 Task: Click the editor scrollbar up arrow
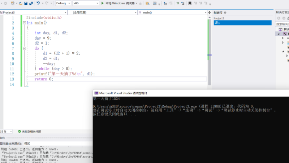click(210, 17)
